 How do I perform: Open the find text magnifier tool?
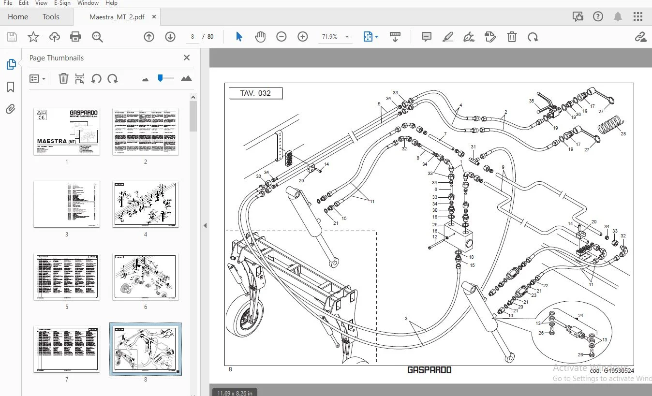coord(97,37)
